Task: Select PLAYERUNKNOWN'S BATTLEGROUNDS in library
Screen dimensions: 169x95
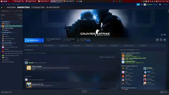Action: (x=13, y=51)
